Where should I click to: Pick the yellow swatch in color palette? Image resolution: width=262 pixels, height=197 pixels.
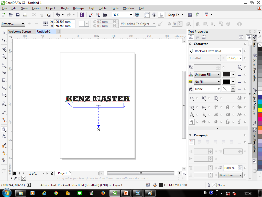(260, 110)
